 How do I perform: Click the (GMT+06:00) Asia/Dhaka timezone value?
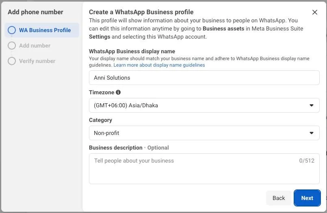click(x=126, y=105)
